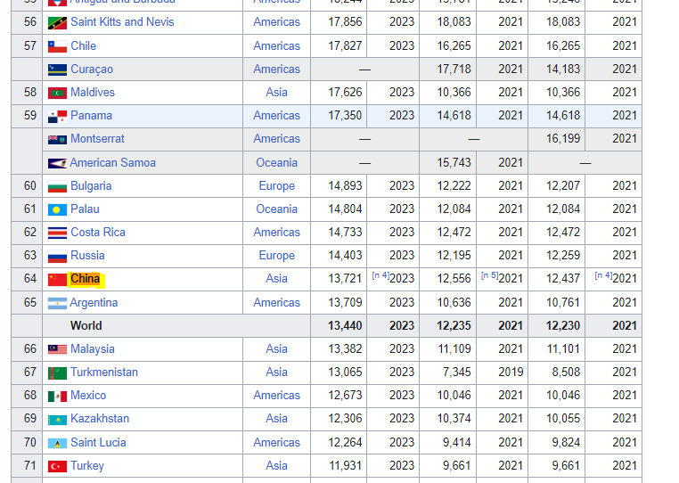The image size is (679, 483).
Task: Click the Panama flag icon
Action: 57,117
